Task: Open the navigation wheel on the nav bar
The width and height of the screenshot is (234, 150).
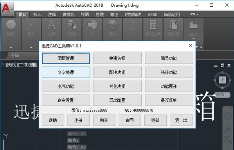Action: tap(228, 116)
